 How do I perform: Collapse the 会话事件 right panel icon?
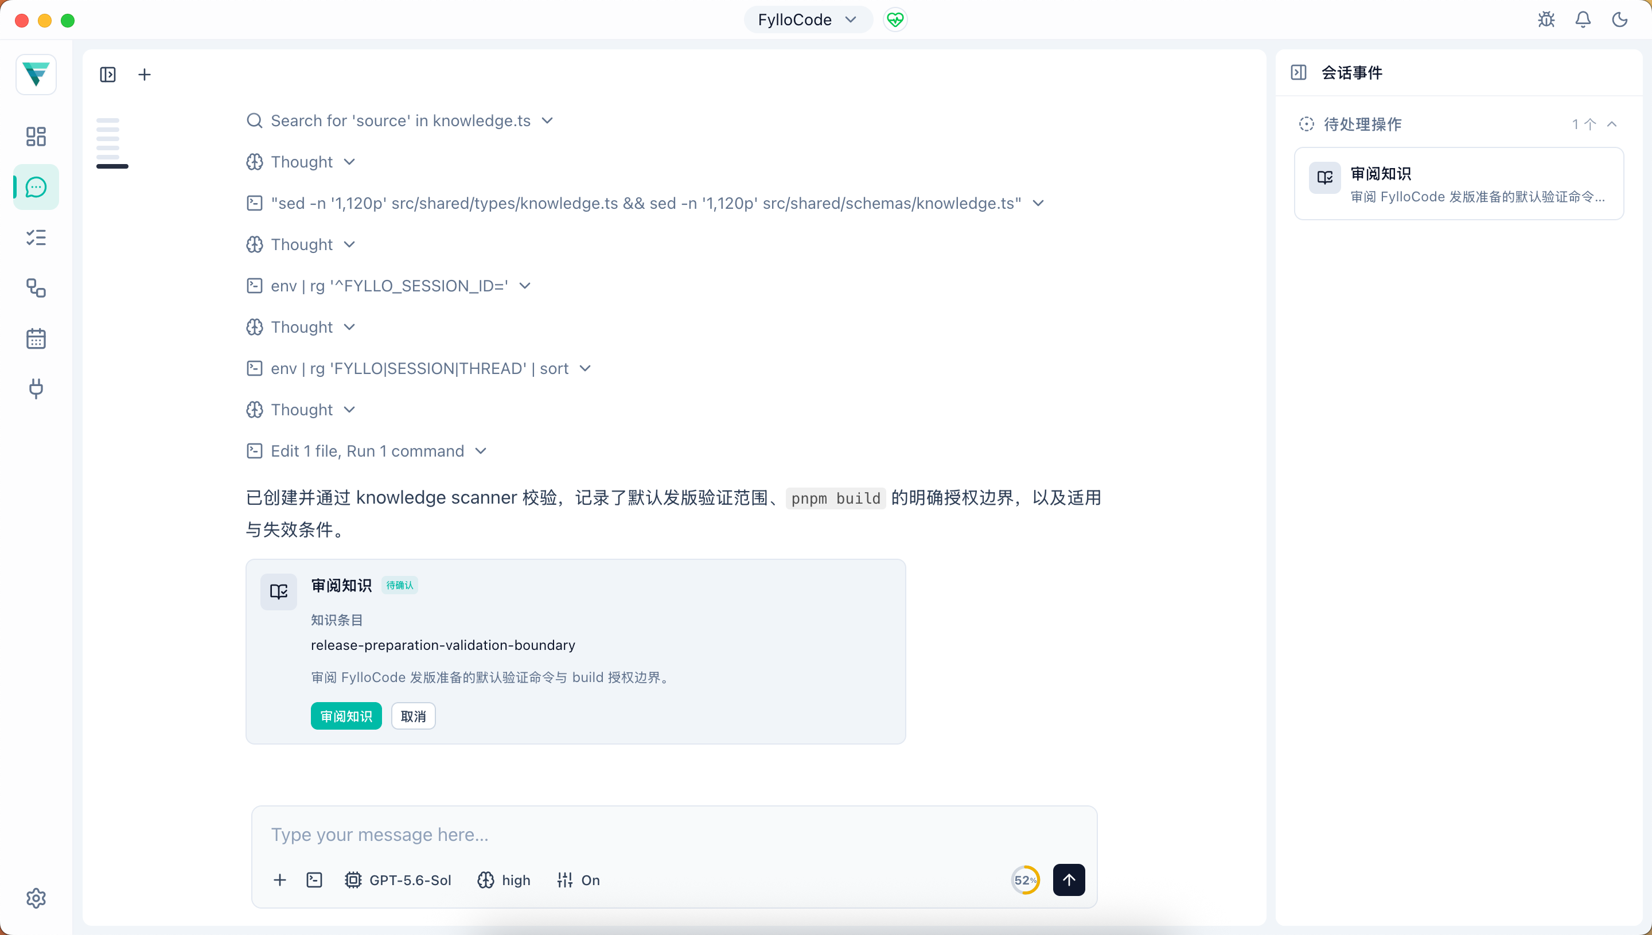[1298, 73]
